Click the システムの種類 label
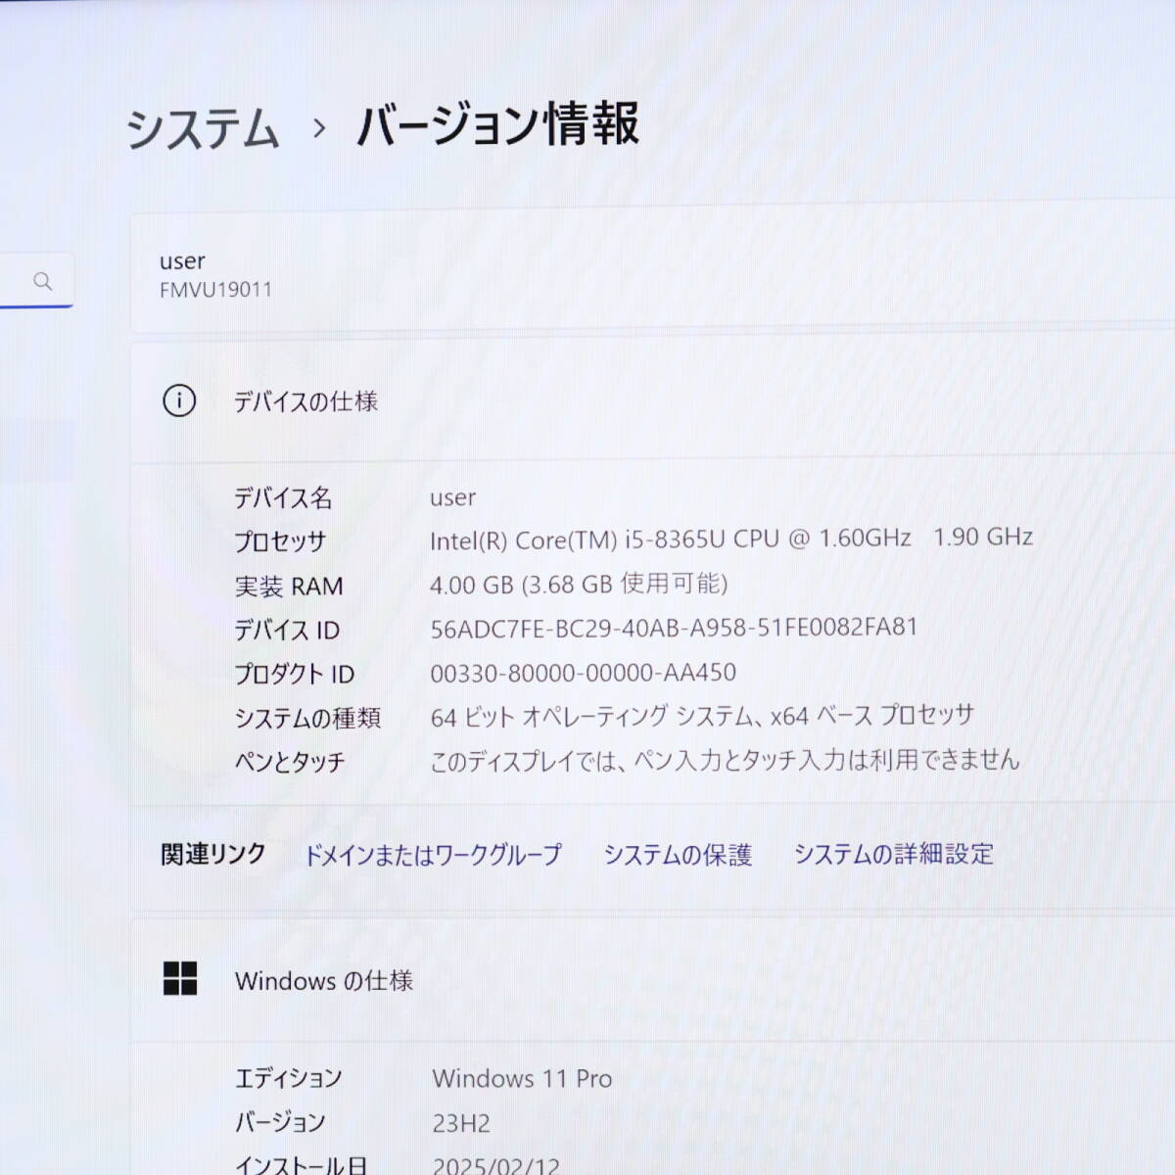This screenshot has height=1175, width=1175. (307, 719)
